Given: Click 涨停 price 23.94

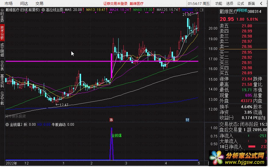Looking at the screenshot, I should [247, 79].
